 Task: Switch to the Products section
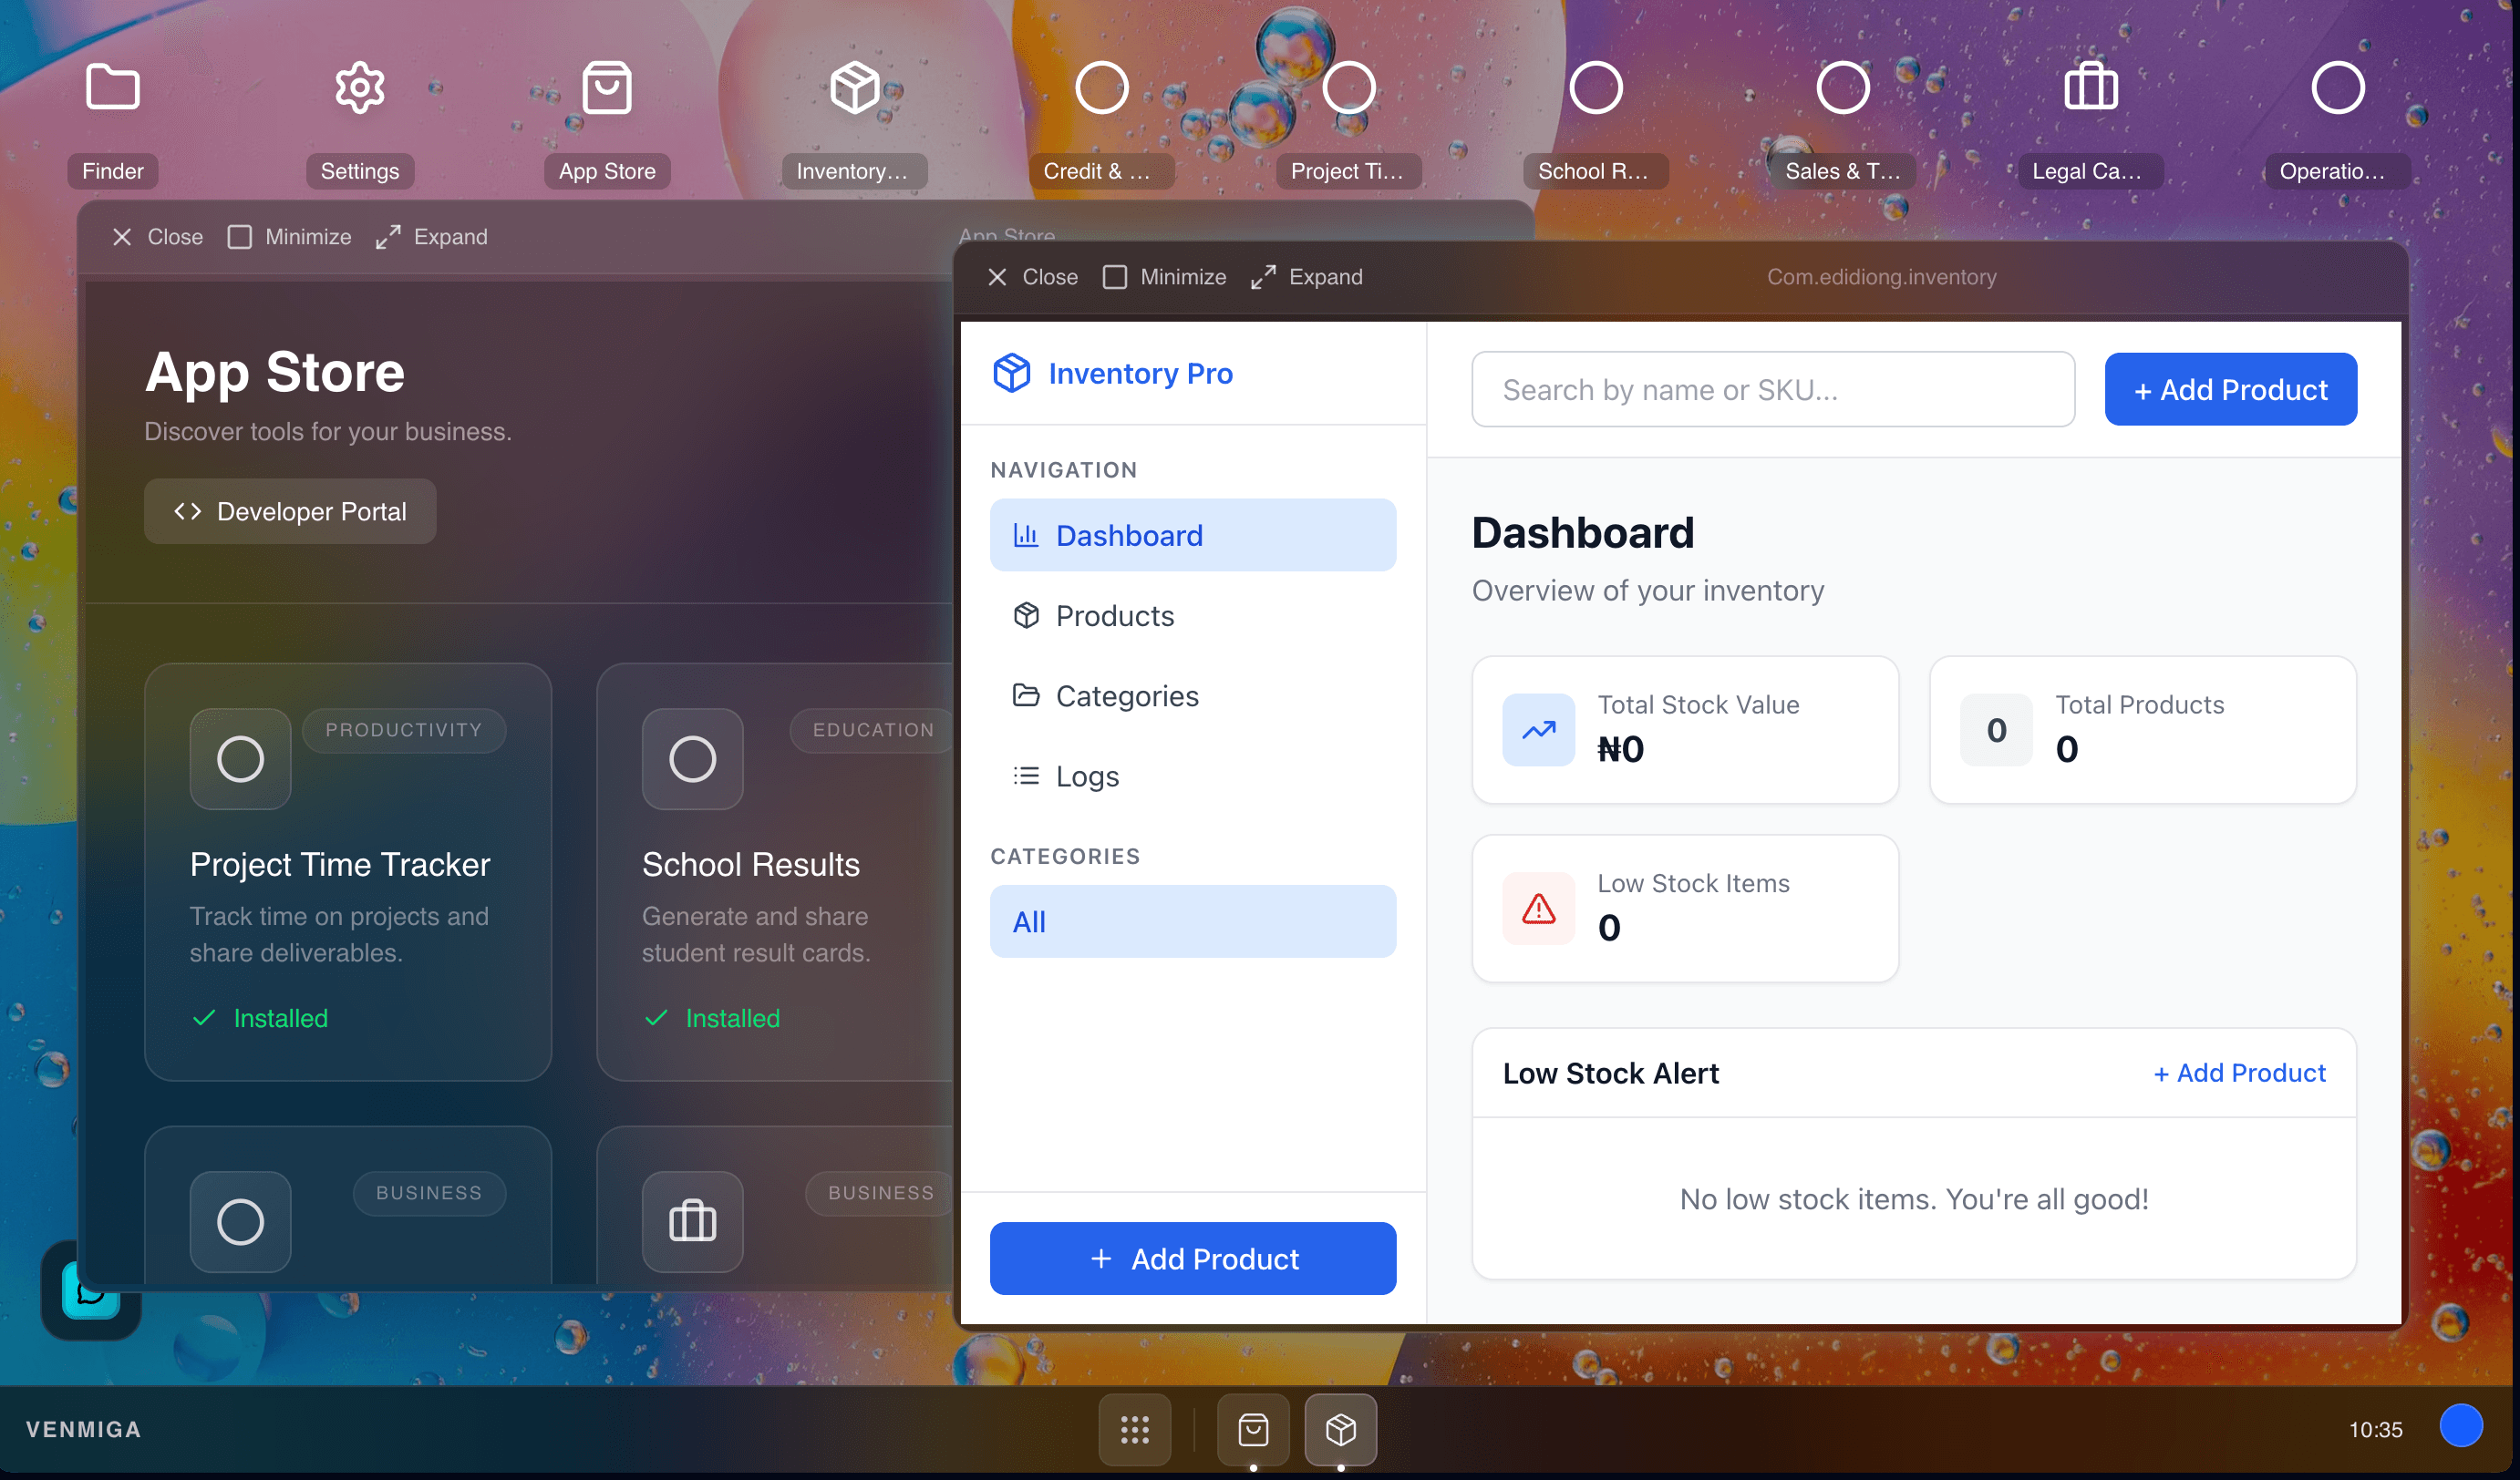pyautogui.click(x=1114, y=615)
